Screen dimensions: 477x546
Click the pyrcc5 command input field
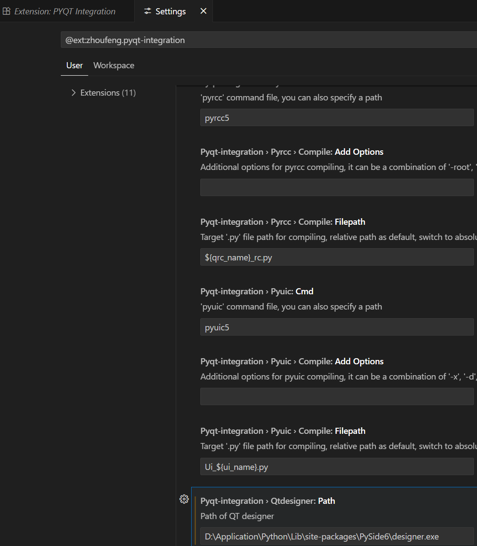coord(337,118)
